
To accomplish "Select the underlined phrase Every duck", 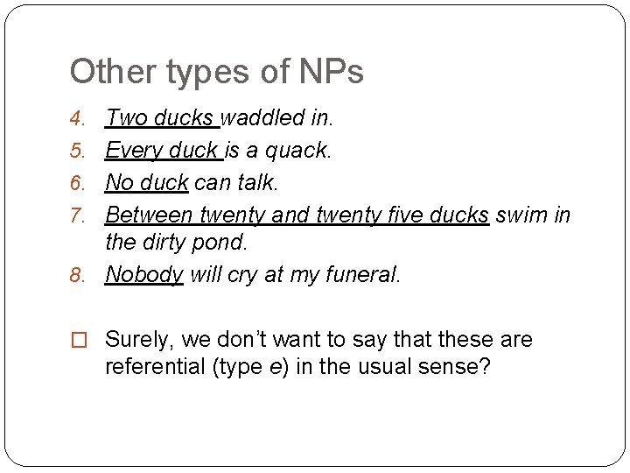I will click(x=162, y=151).
